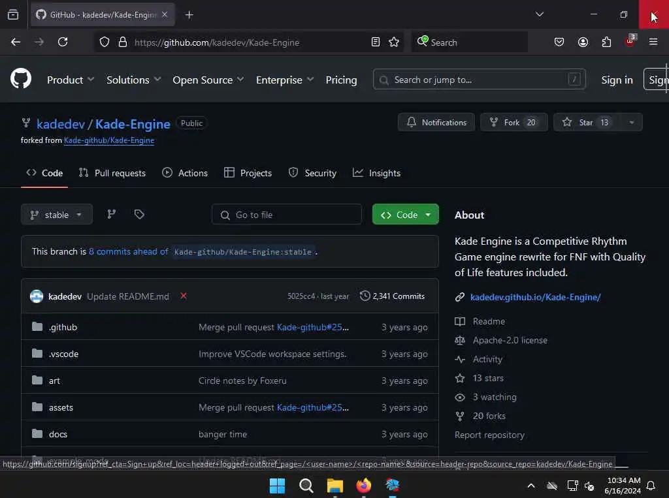This screenshot has height=498, width=669.
Task: Click the Firefox taskbar icon
Action: 363,485
